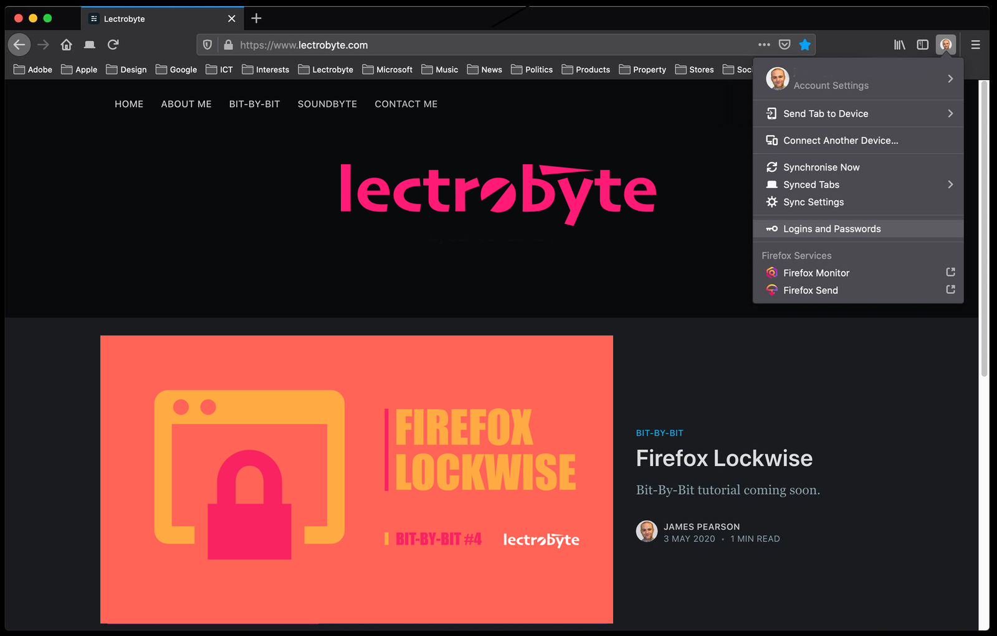Toggle the blue bookmark star
This screenshot has width=997, height=636.
[x=805, y=45]
